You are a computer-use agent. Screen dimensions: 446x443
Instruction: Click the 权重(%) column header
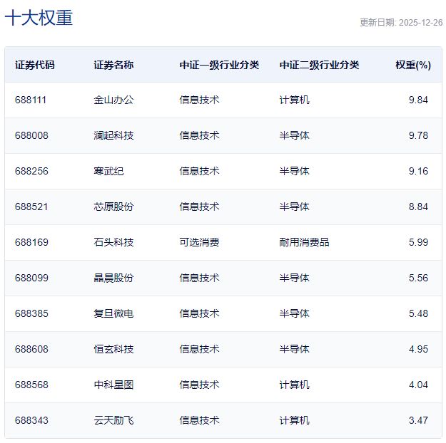[413, 65]
